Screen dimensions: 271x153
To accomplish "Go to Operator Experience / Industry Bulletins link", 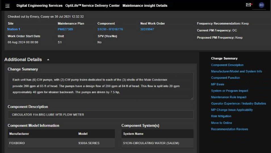I will click(238, 104).
